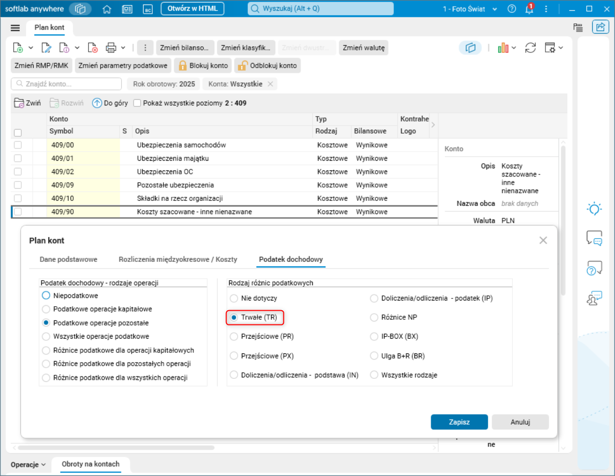The width and height of the screenshot is (615, 476).
Task: Expand the chart icon dropdown arrow
Action: 514,48
